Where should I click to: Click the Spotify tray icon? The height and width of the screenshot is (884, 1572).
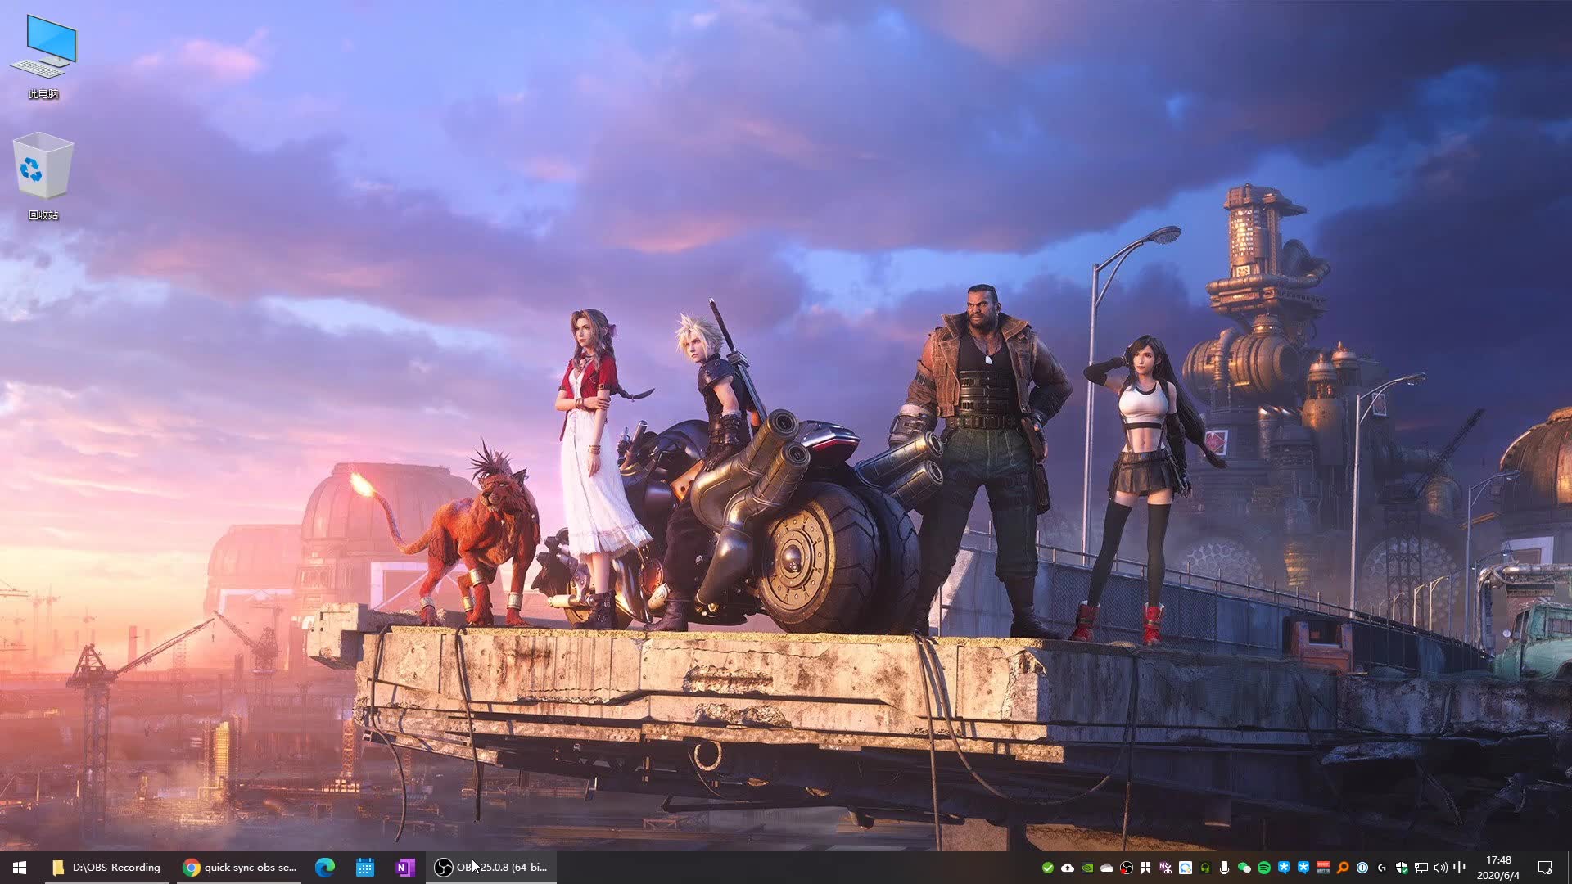[x=1263, y=868]
